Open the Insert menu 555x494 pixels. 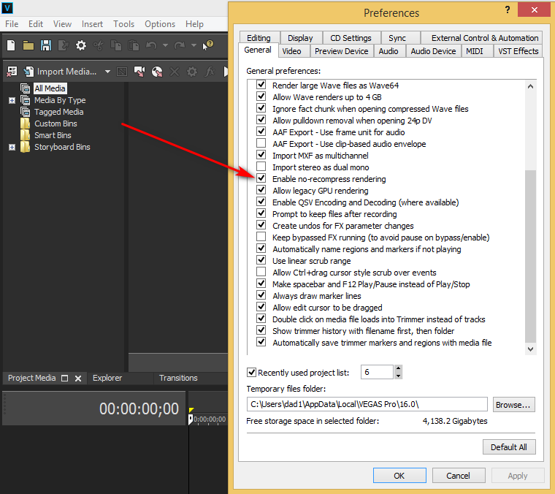tap(92, 24)
